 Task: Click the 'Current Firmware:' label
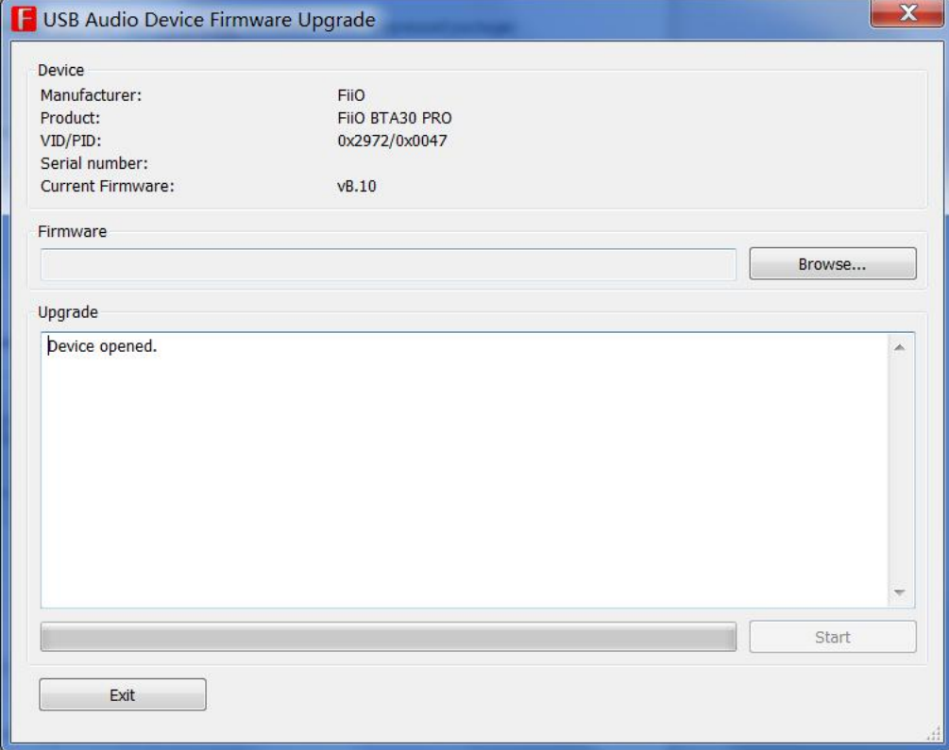pyautogui.click(x=107, y=186)
